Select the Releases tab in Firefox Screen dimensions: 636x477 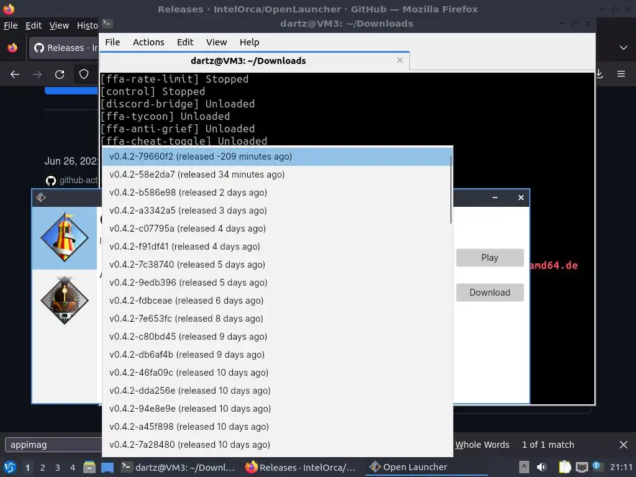64,48
